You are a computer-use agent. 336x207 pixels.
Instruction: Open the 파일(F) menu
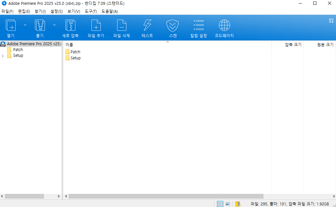[7, 11]
